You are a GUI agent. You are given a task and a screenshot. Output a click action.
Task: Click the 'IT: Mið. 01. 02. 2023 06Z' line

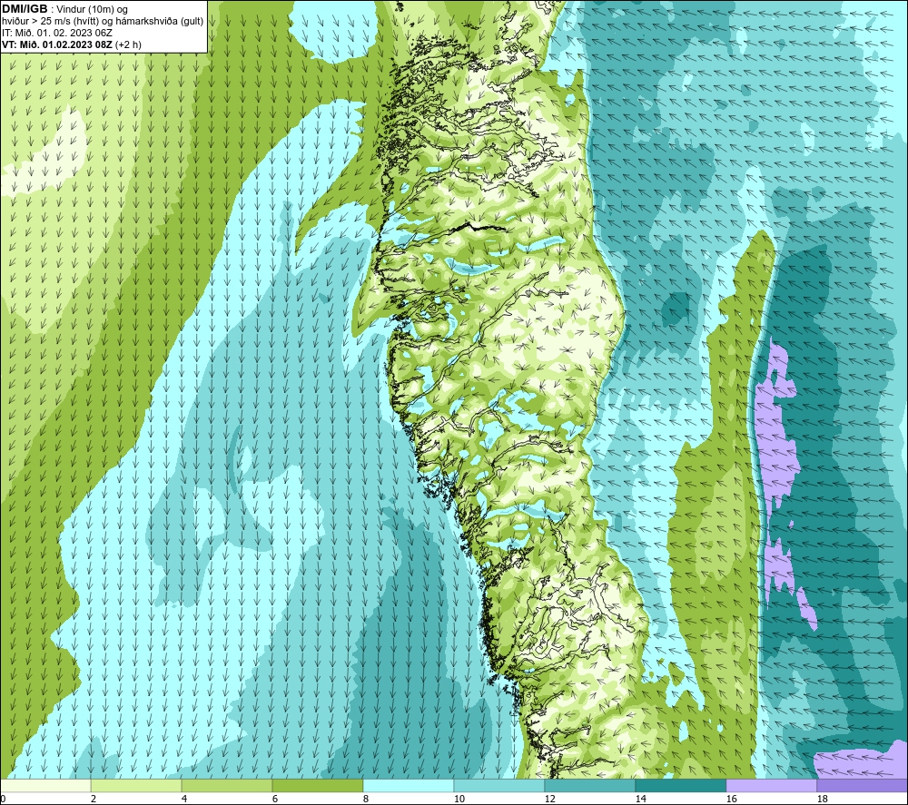(56, 33)
